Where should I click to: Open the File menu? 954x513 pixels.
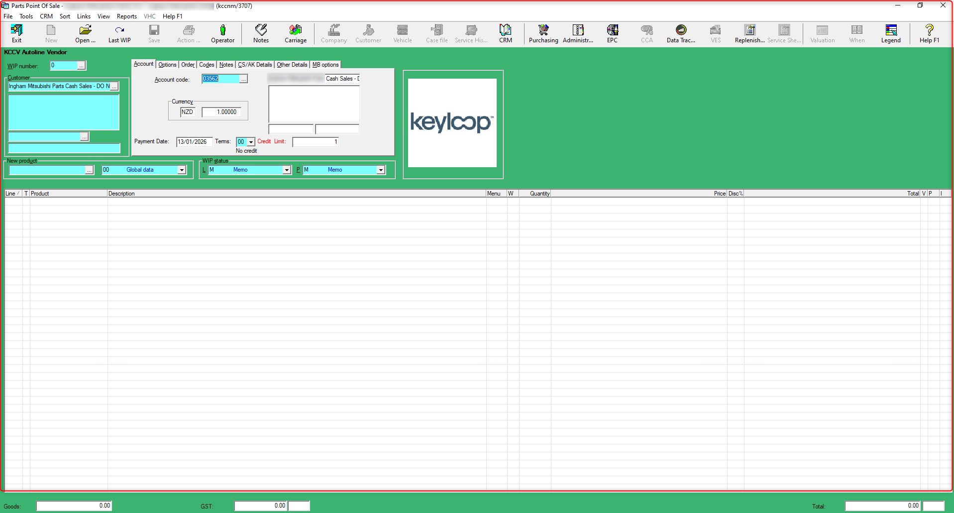[x=8, y=16]
